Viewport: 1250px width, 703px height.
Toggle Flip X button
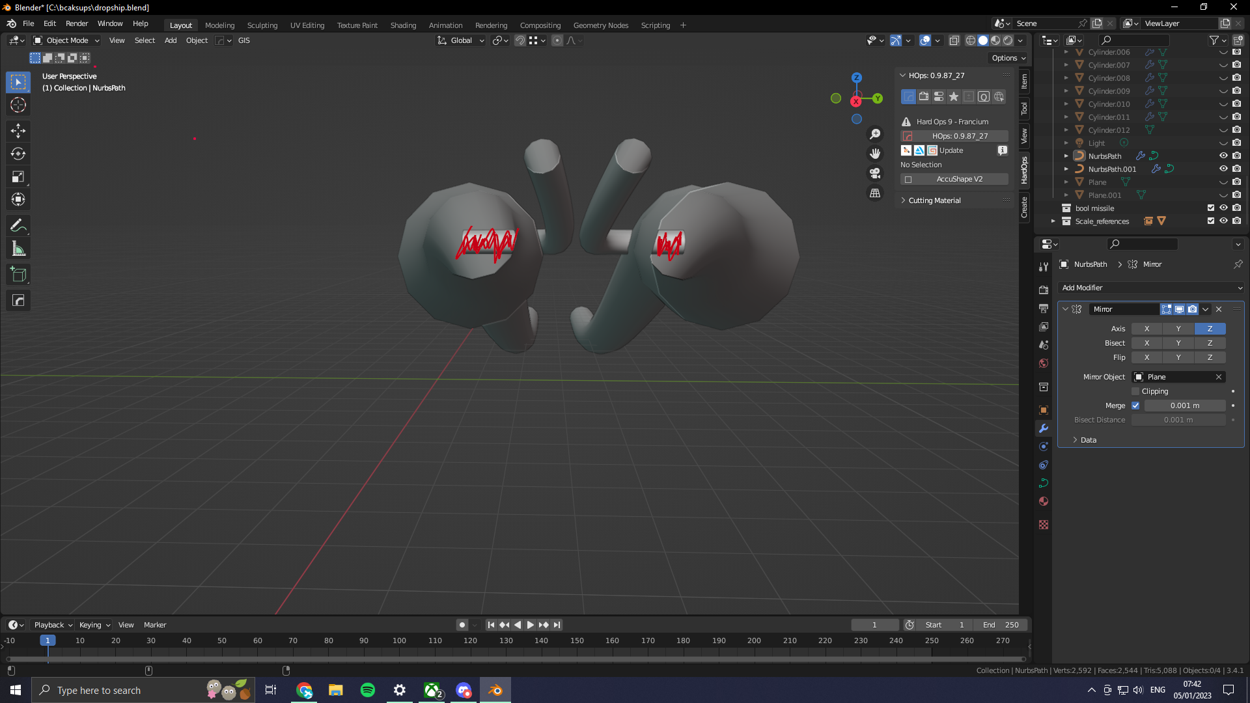[x=1146, y=357]
